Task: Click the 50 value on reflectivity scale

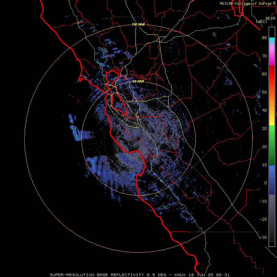Action: point(264,92)
